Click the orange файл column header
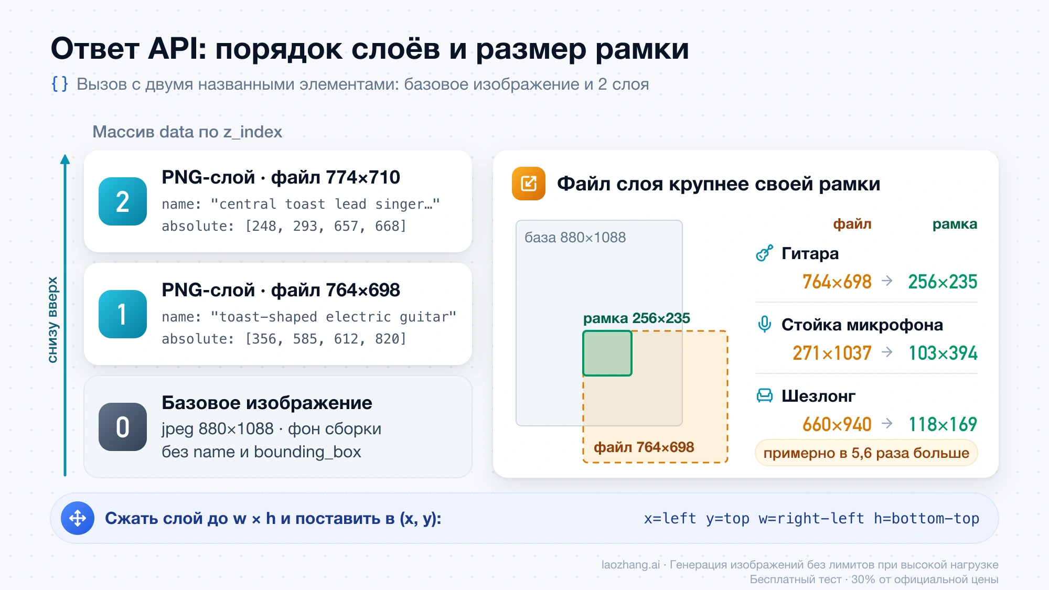The image size is (1049, 590). (852, 224)
